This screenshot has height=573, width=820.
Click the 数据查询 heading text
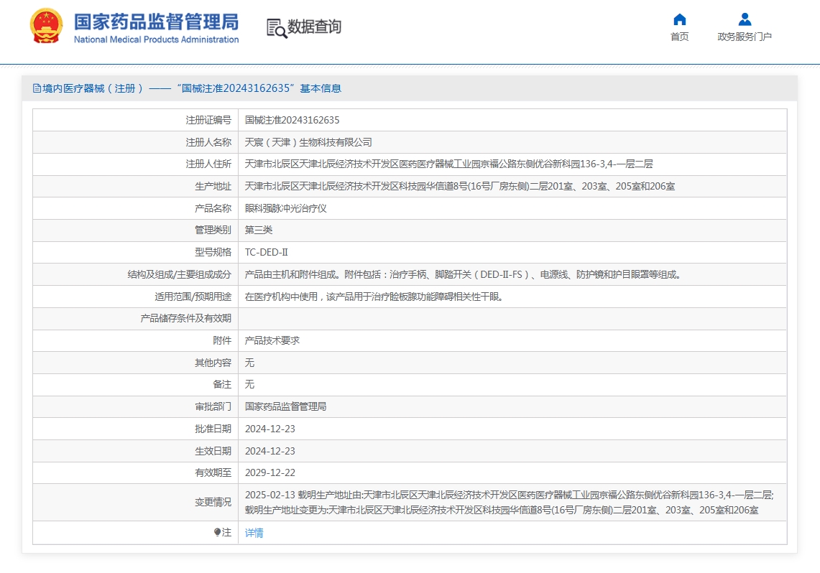[314, 27]
